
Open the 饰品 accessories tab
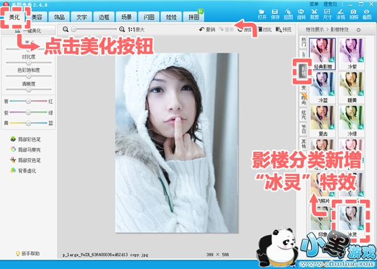[59, 17]
